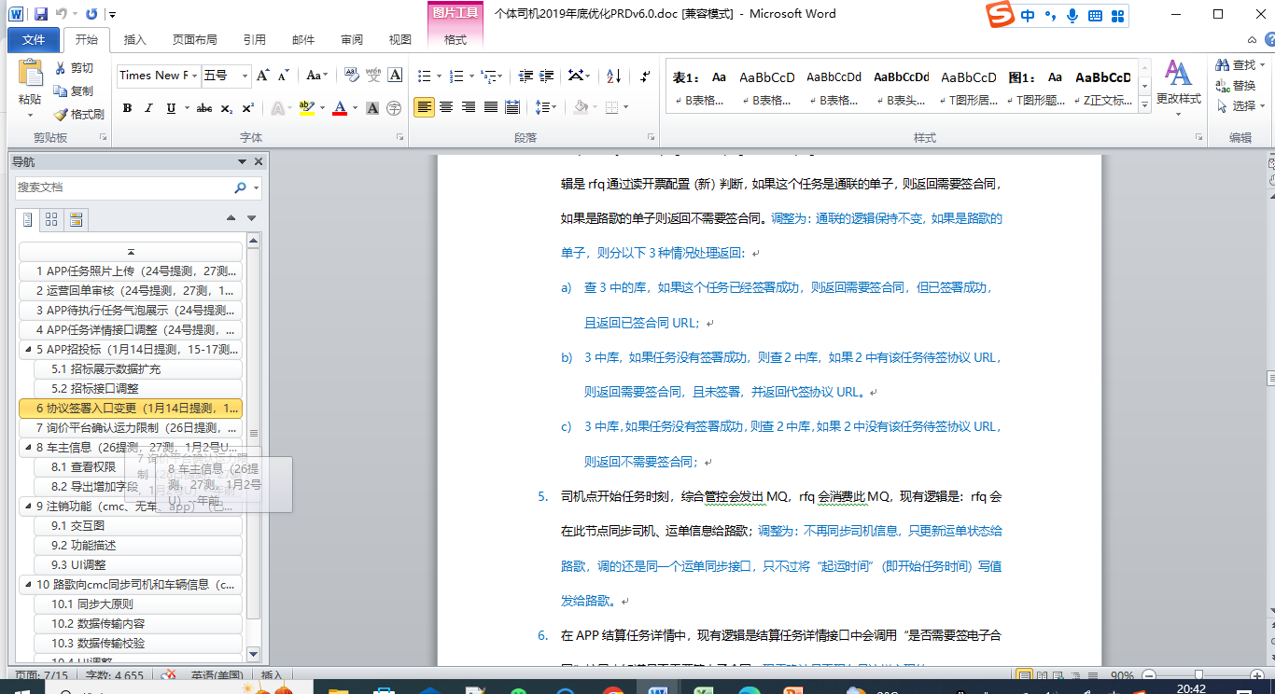Jump to heading 7 询价平台确认运力限制

131,428
